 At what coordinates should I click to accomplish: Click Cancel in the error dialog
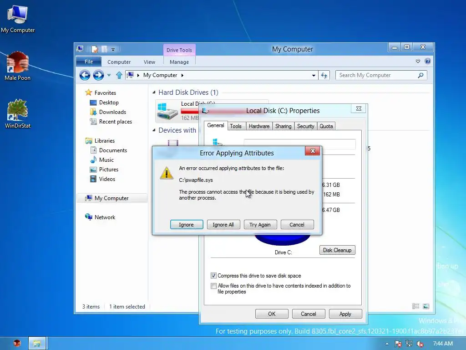[x=297, y=225]
